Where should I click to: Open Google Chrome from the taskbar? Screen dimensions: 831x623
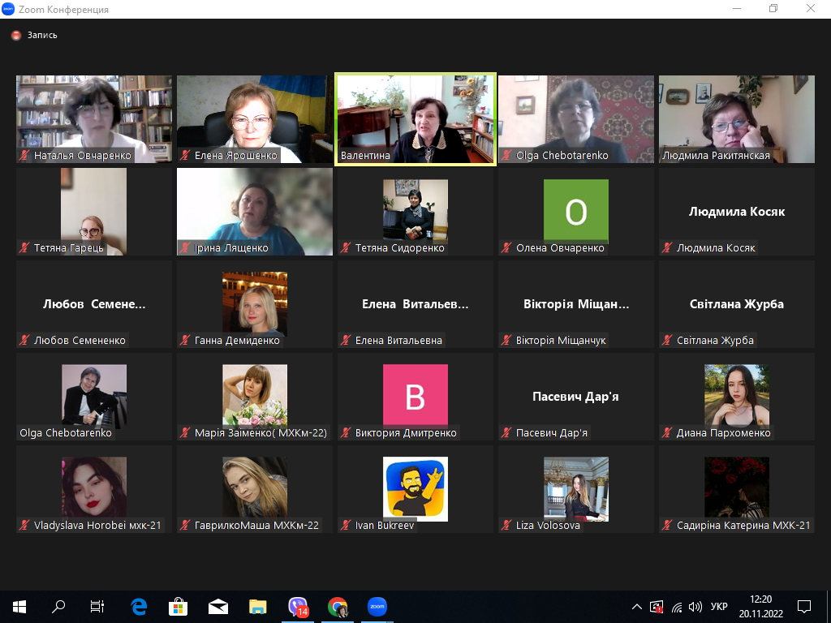(x=338, y=606)
